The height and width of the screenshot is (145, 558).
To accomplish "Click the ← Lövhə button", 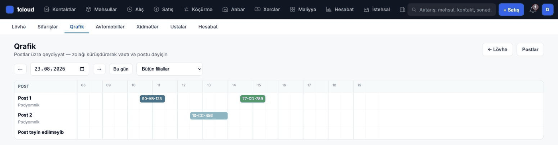I will [x=497, y=49].
